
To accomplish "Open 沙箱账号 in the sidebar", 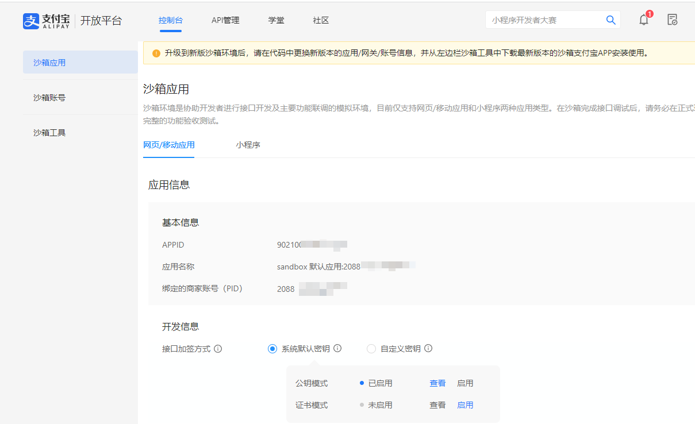I will click(x=49, y=98).
